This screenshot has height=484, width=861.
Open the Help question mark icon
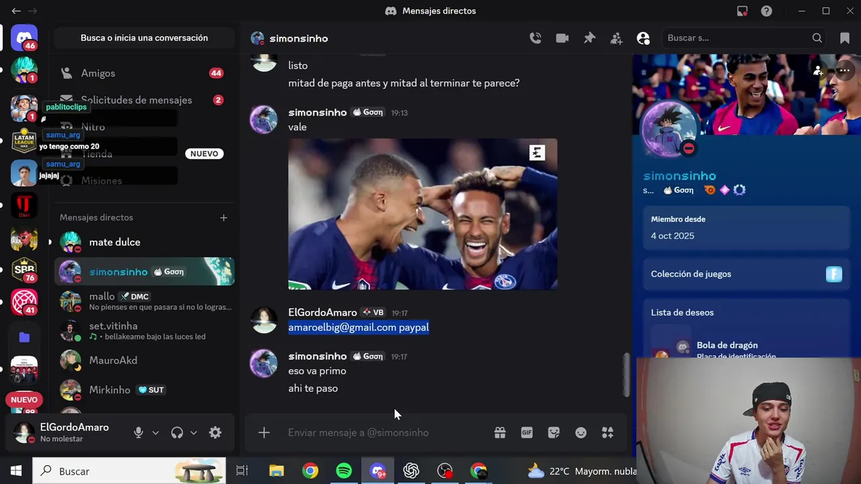766,11
